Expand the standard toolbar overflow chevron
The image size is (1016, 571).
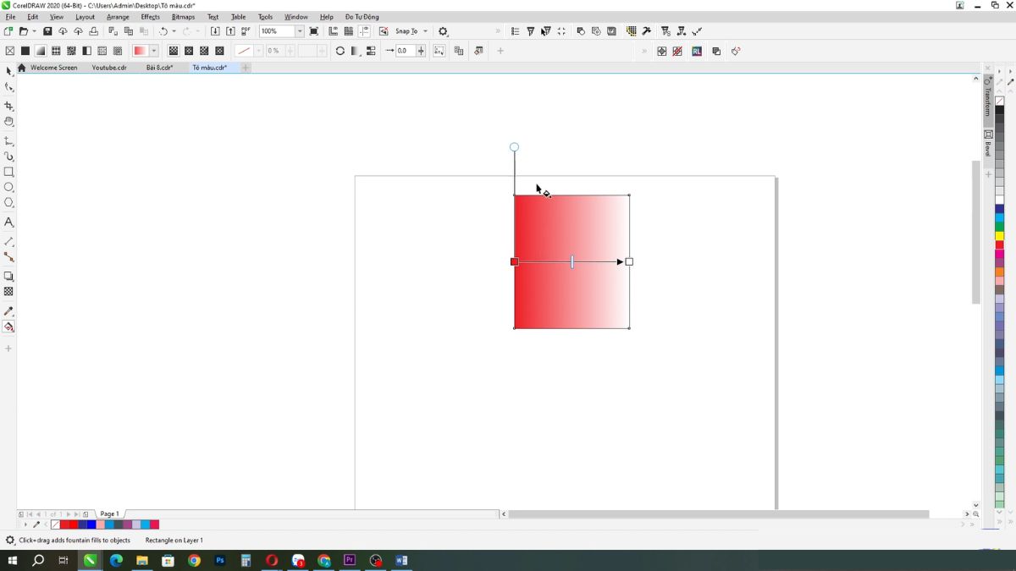498,31
